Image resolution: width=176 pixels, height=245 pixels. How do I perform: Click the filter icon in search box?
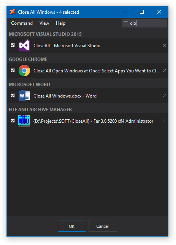click(126, 23)
